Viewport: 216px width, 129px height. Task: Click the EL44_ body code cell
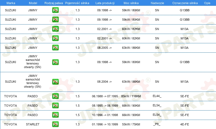(157, 96)
